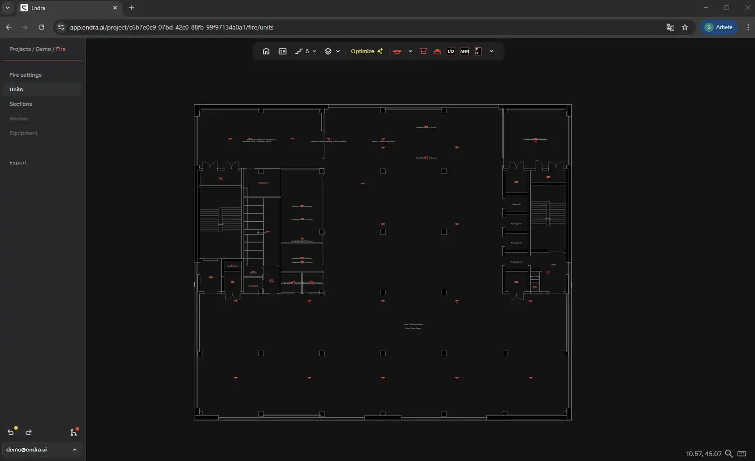This screenshot has height=461, width=755.
Task: Click the Optimize button
Action: (x=366, y=51)
